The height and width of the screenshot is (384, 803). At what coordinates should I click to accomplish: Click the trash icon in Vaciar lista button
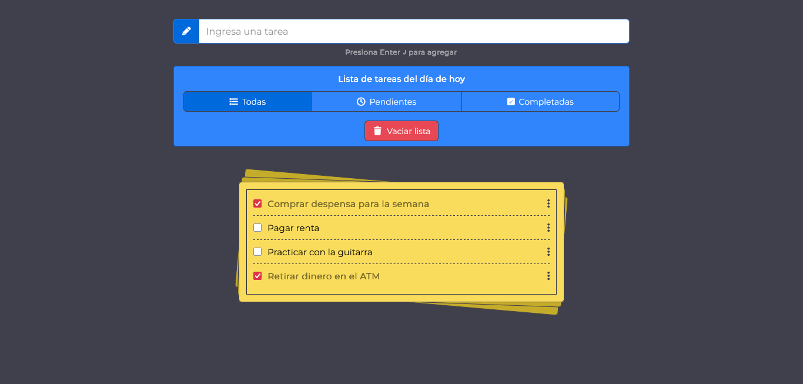[377, 131]
